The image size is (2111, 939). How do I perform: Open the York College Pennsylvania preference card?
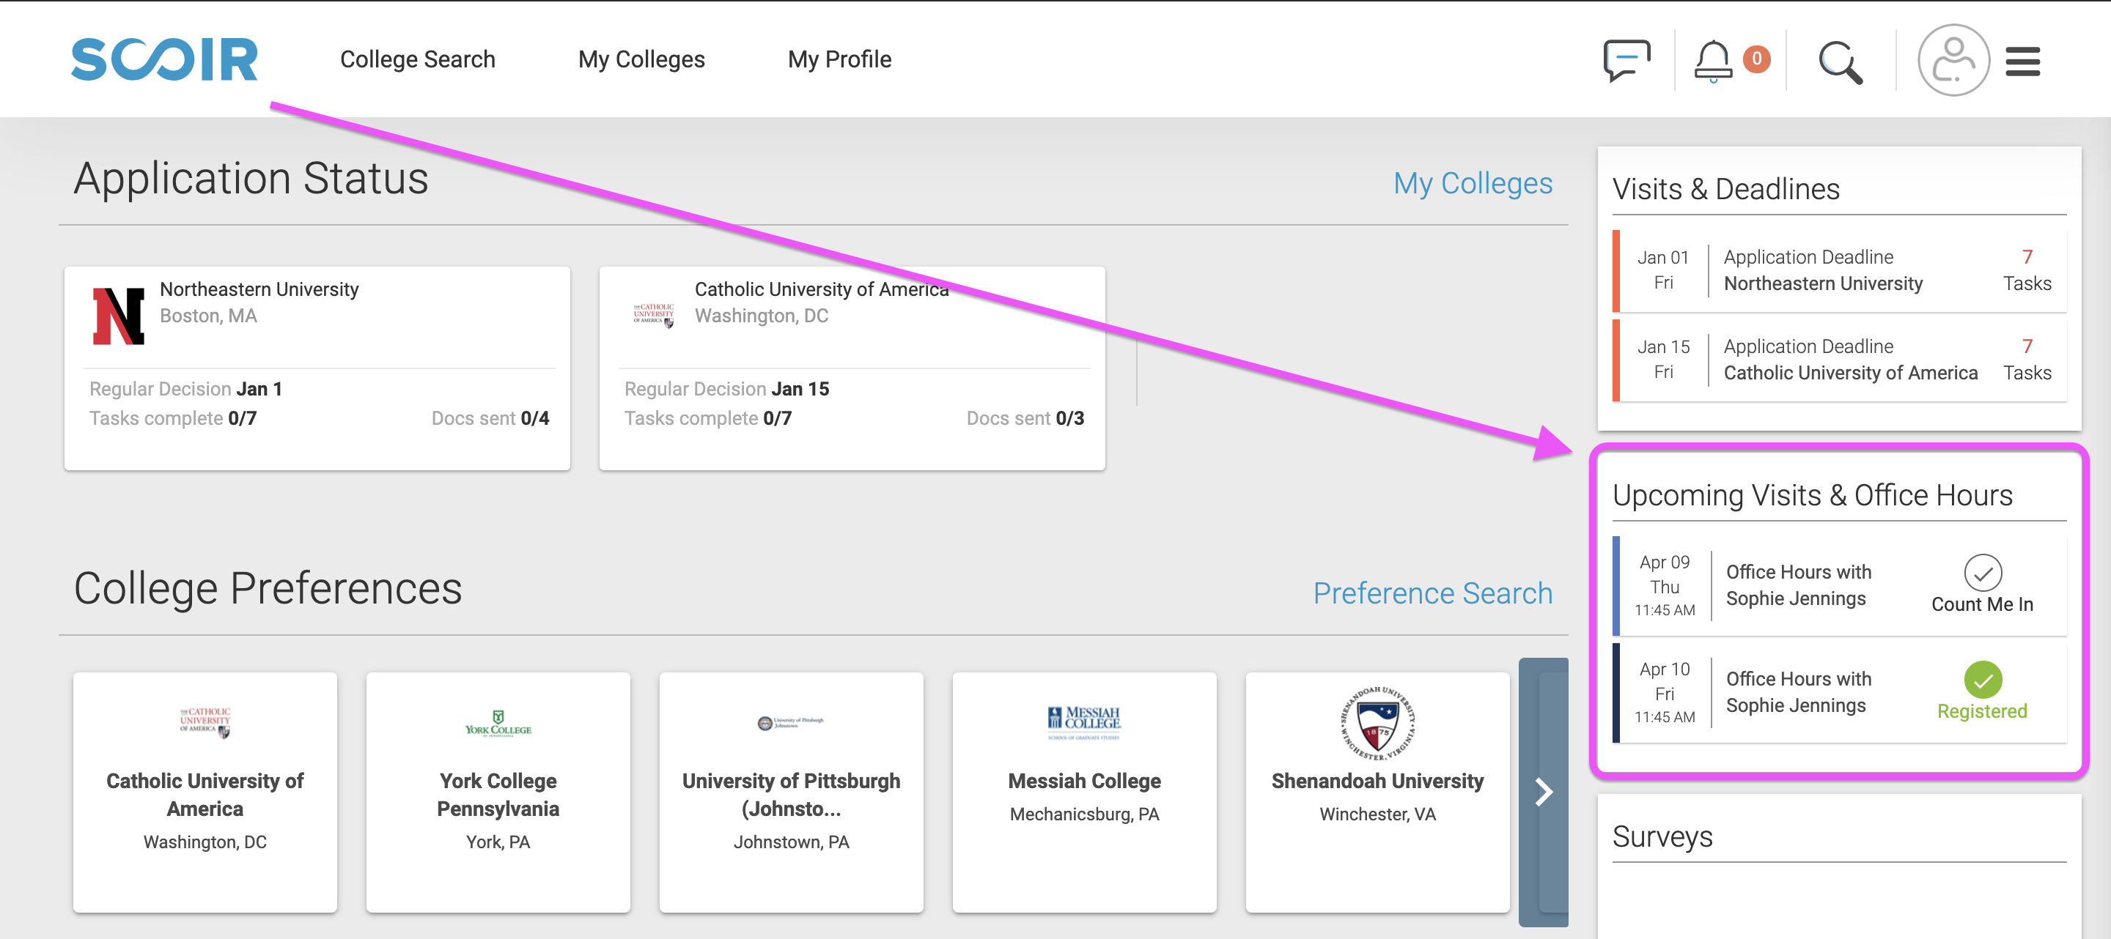498,791
